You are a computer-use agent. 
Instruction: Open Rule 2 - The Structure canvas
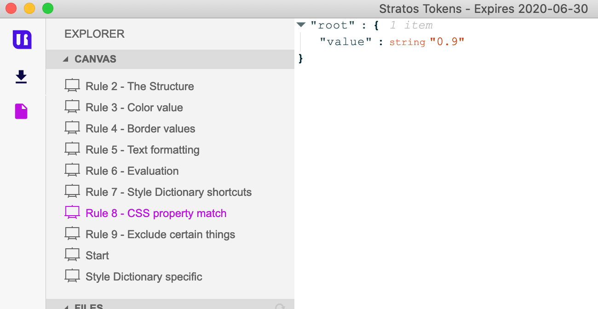click(x=140, y=86)
